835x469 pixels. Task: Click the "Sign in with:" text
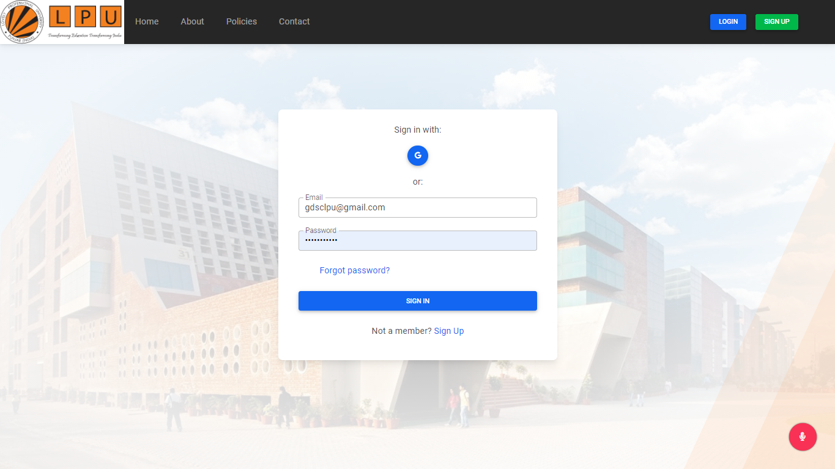(418, 130)
